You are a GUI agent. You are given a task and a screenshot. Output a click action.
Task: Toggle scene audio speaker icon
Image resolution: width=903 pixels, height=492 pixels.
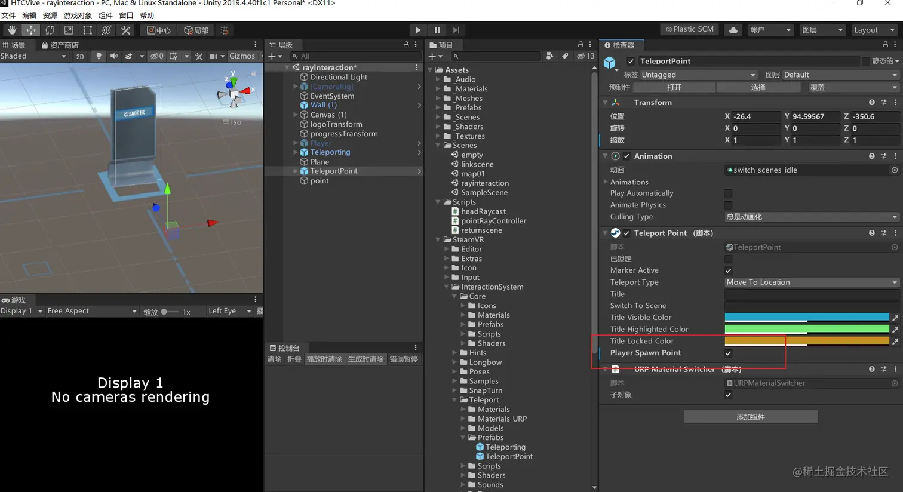(x=114, y=56)
